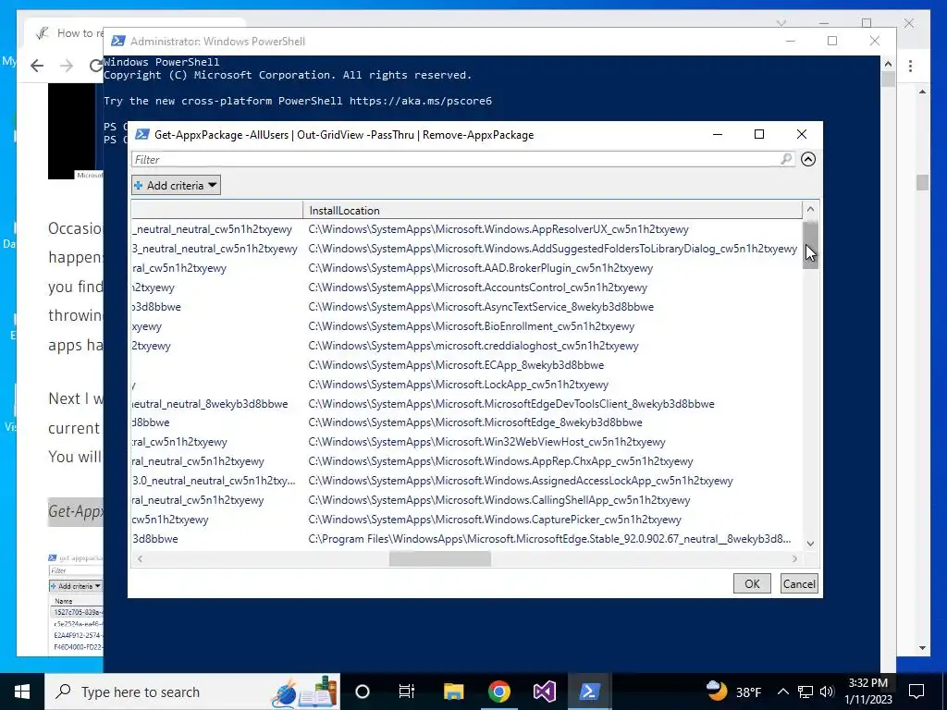Open File Explorer from the taskbar
Viewport: 947px width, 710px height.
point(453,692)
